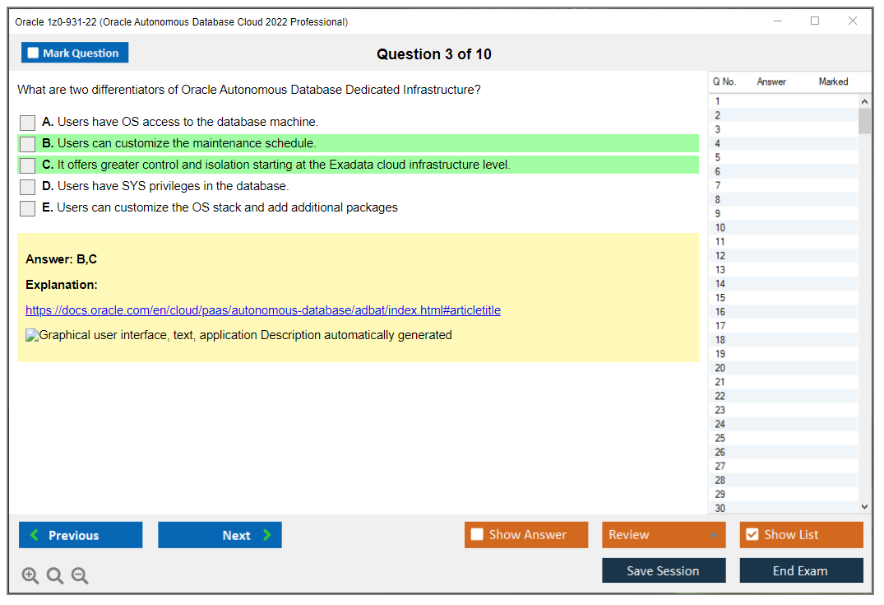Select question 15 in the question list

coord(773,297)
